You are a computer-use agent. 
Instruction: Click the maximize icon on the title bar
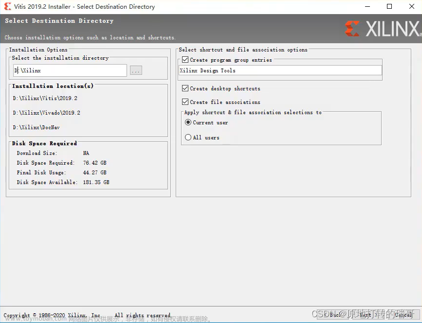pos(390,7)
